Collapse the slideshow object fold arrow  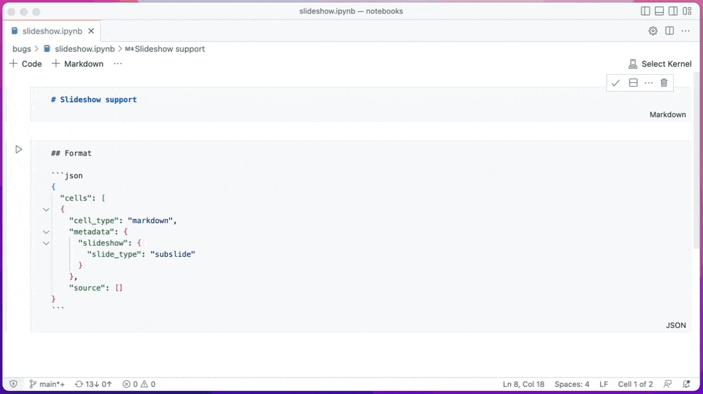point(46,243)
